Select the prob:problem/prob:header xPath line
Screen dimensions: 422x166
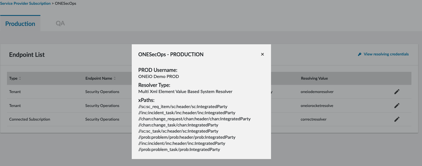187,137
